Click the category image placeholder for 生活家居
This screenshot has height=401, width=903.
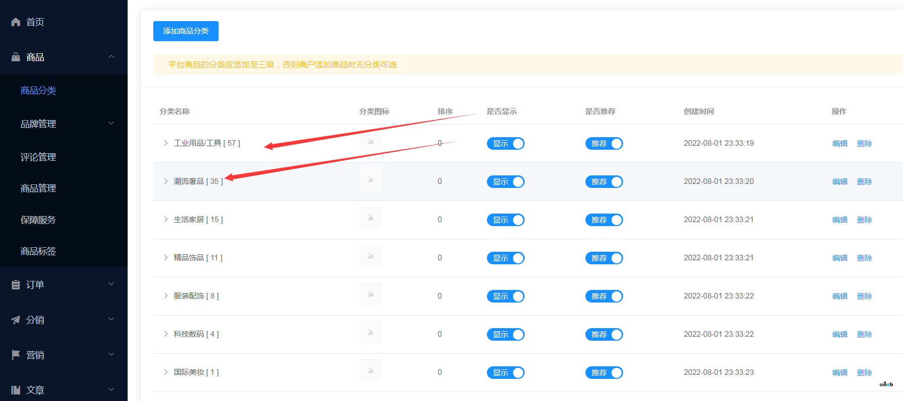tap(370, 218)
